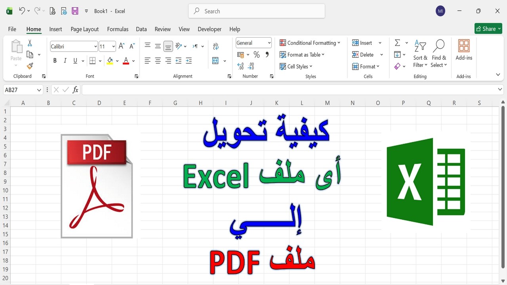Click the AutoSum sigma icon
The image size is (507, 285).
point(397,43)
